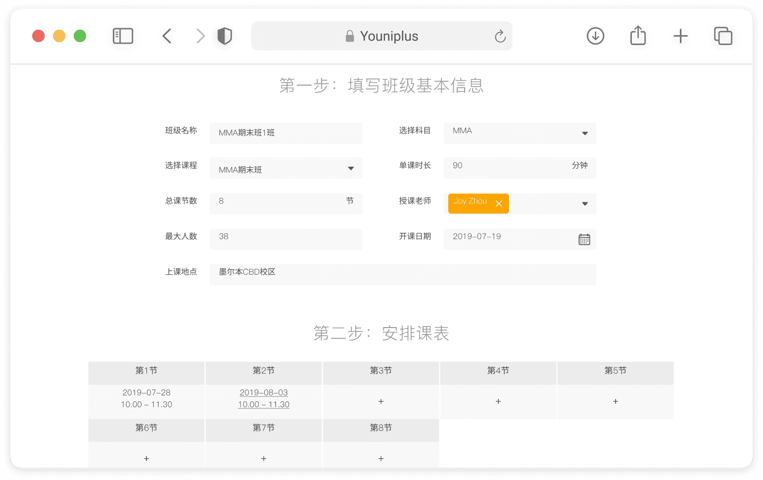The height and width of the screenshot is (480, 763).
Task: Click the privacy shield icon
Action: tap(225, 36)
